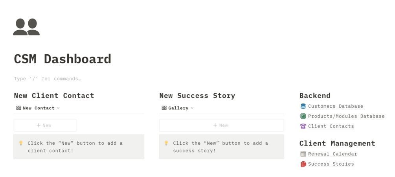Click the New Contact gallery view icon

pos(18,108)
